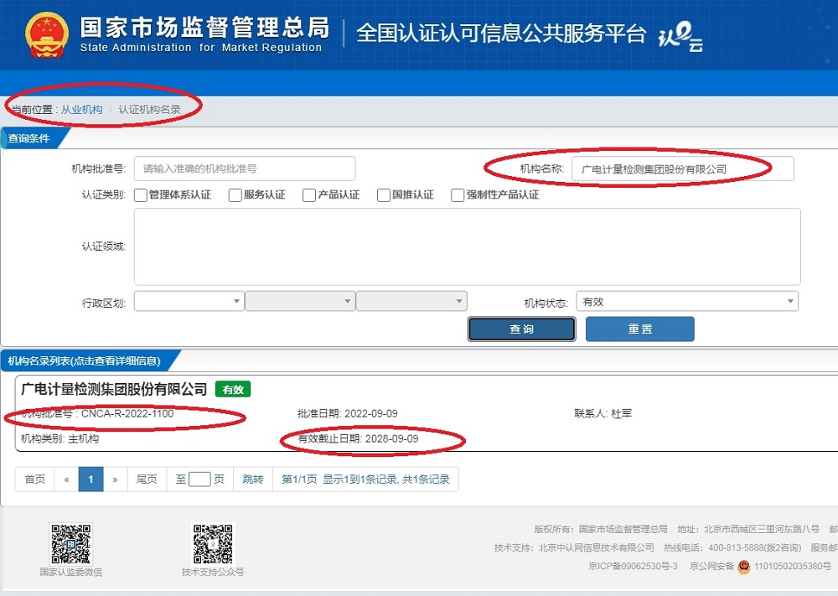Expand the 机构状态 dropdown
838x596 pixels.
687,302
